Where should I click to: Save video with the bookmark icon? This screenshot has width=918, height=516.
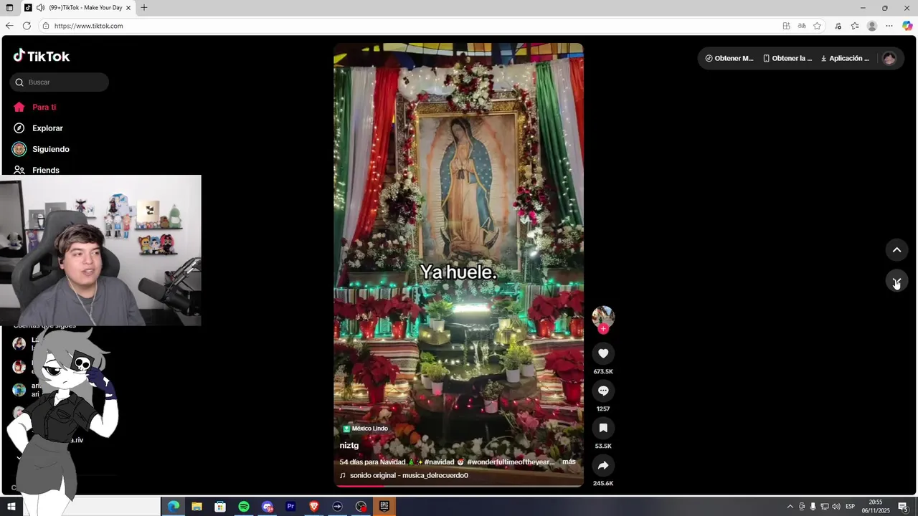tap(603, 428)
